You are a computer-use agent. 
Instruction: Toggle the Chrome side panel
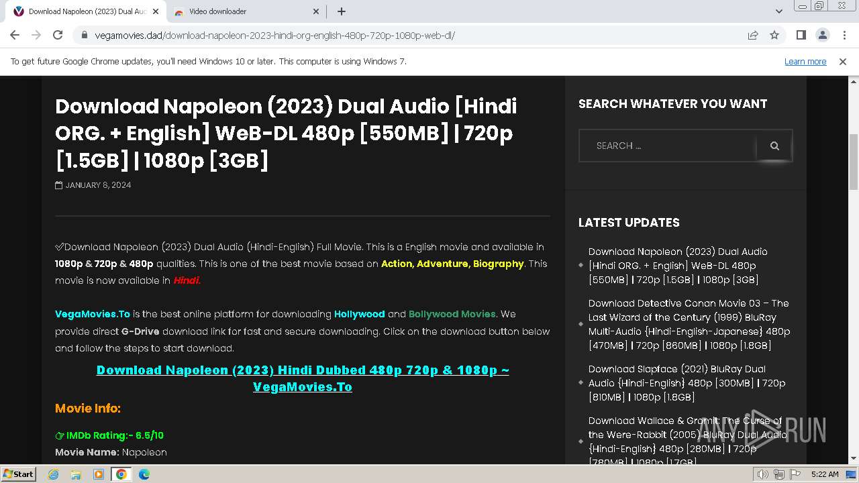801,35
